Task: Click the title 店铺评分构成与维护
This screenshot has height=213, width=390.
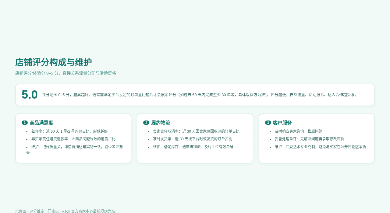Action: coord(53,62)
